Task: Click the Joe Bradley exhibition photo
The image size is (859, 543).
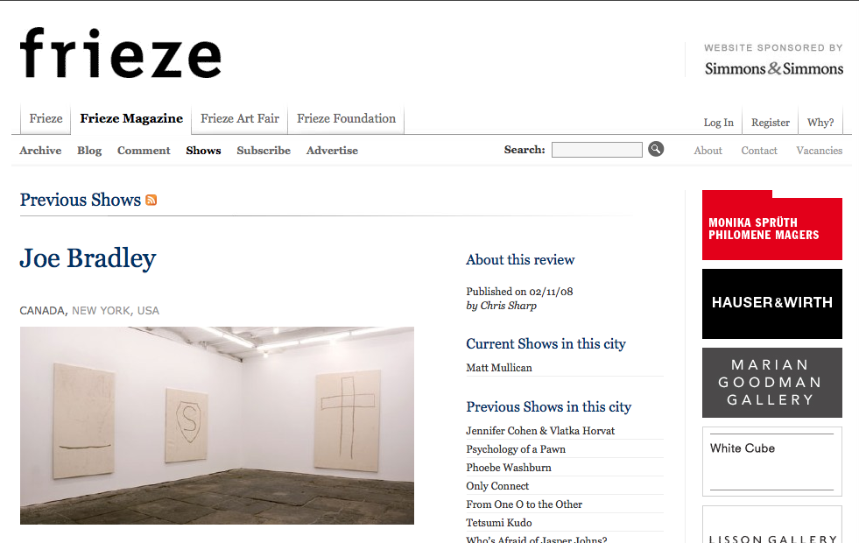Action: [217, 426]
